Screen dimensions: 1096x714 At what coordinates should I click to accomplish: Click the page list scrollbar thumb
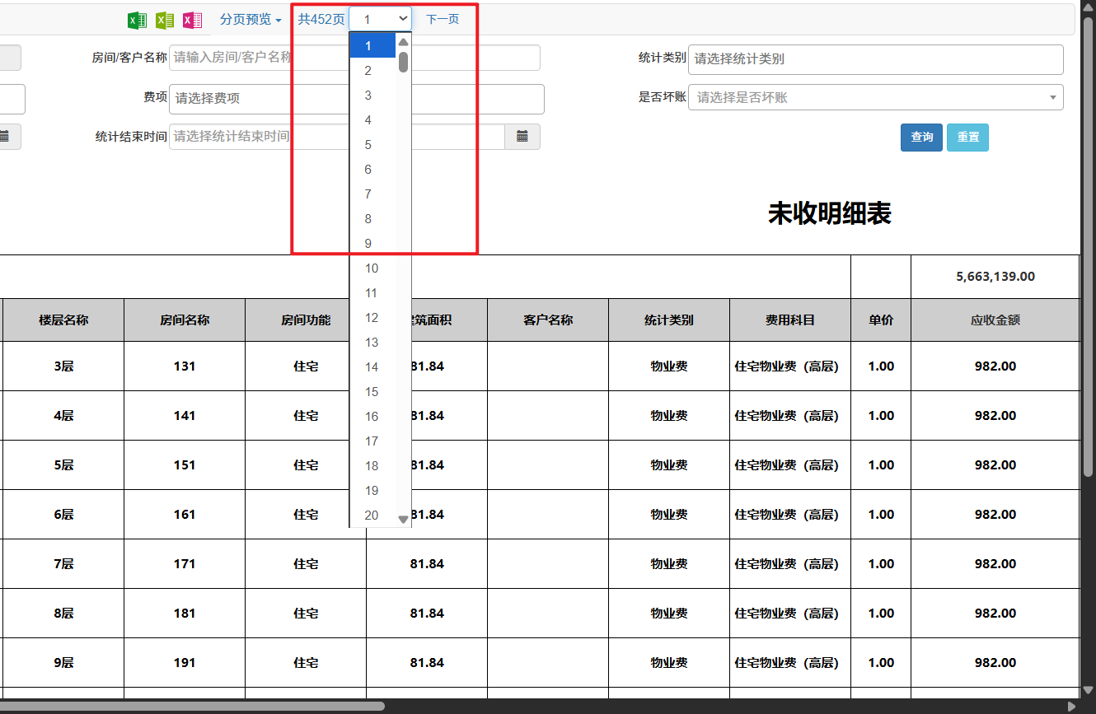[403, 63]
